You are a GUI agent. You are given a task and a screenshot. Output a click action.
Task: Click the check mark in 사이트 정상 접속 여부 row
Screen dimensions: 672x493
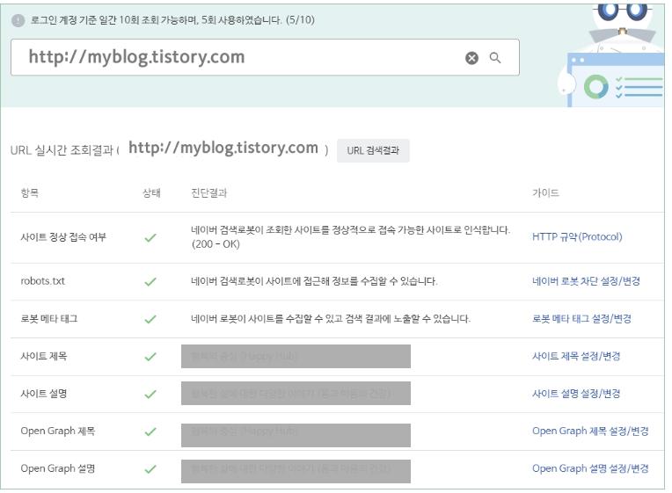coord(150,238)
